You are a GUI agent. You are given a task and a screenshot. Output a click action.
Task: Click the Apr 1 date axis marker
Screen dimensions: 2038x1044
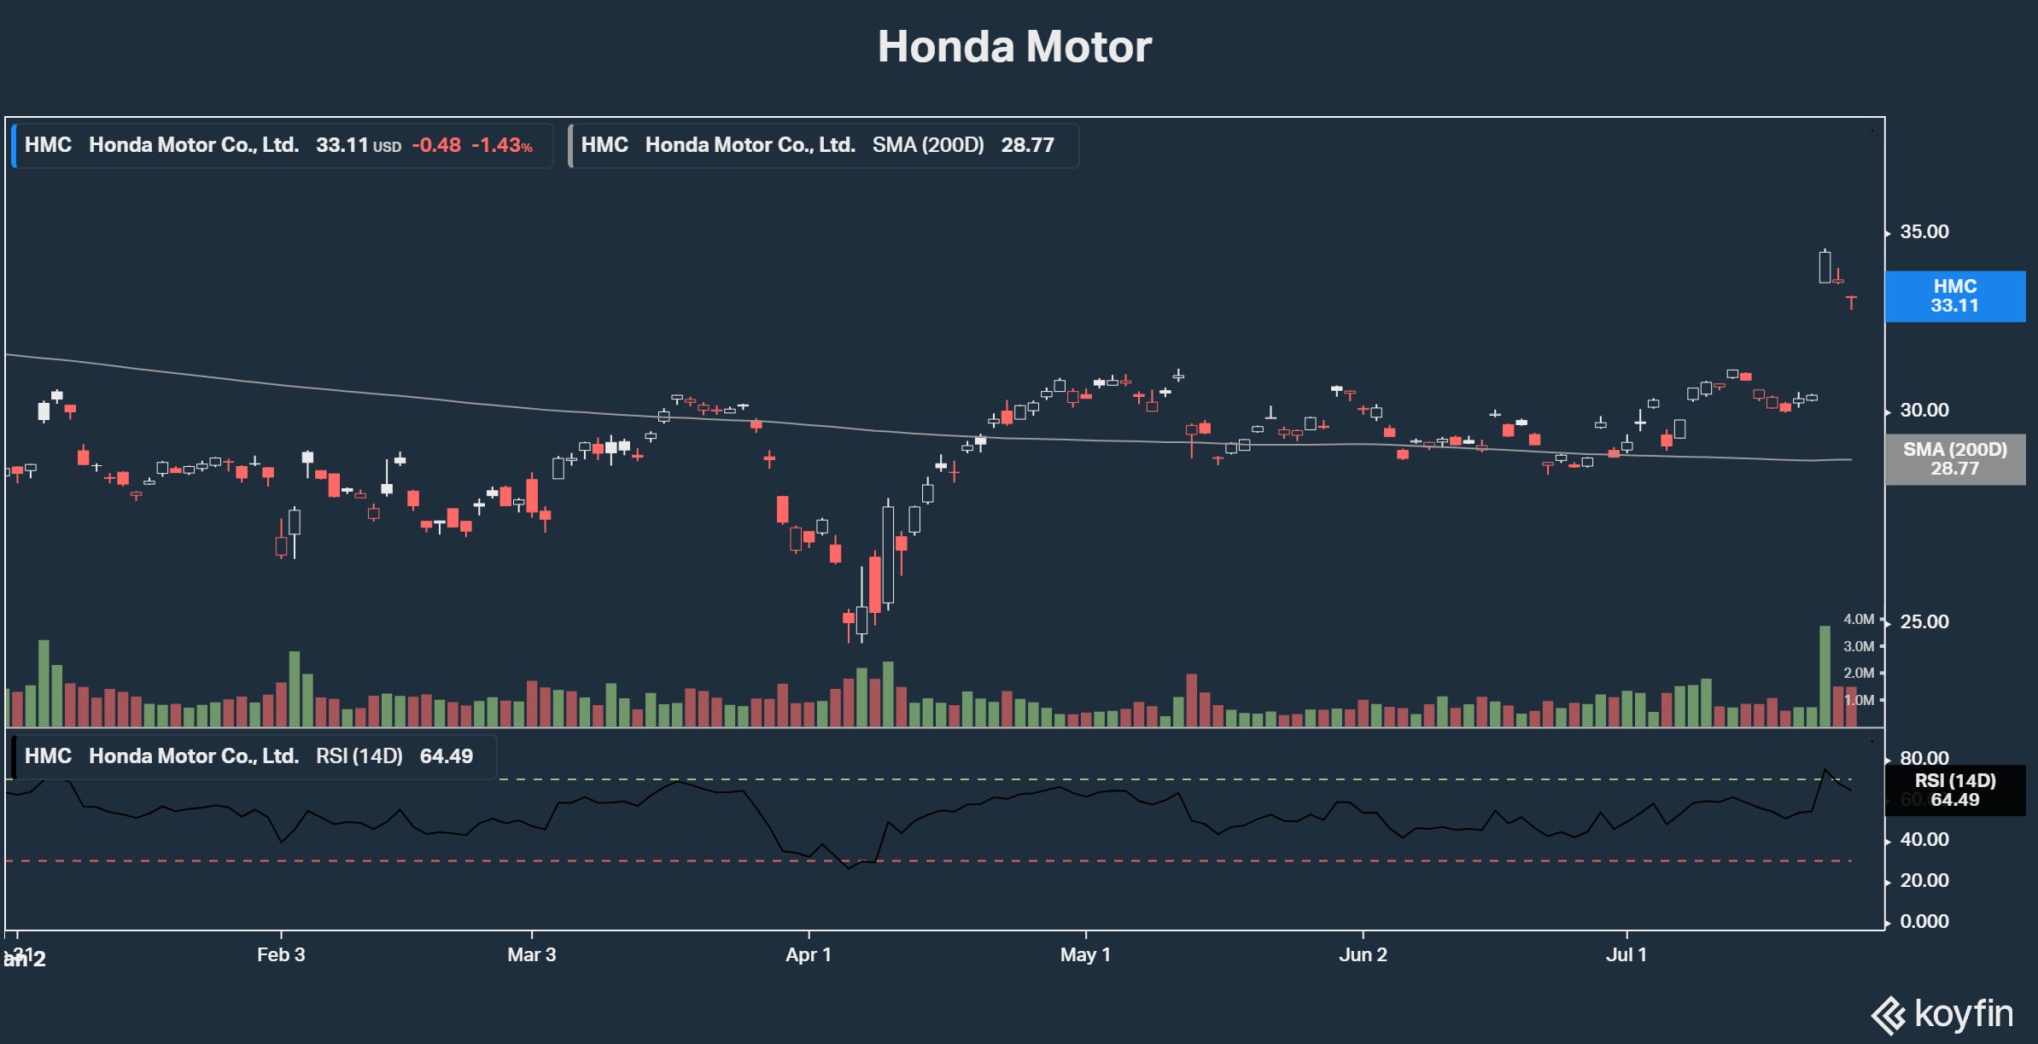click(808, 954)
